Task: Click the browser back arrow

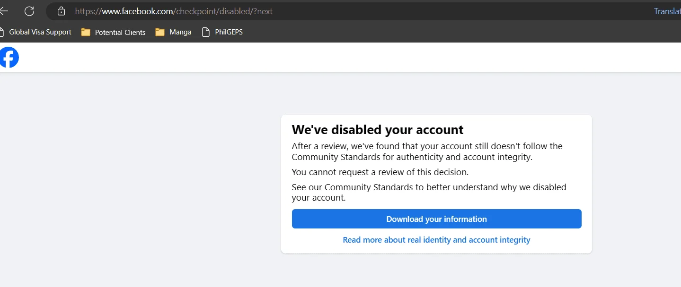Action: click(x=4, y=11)
